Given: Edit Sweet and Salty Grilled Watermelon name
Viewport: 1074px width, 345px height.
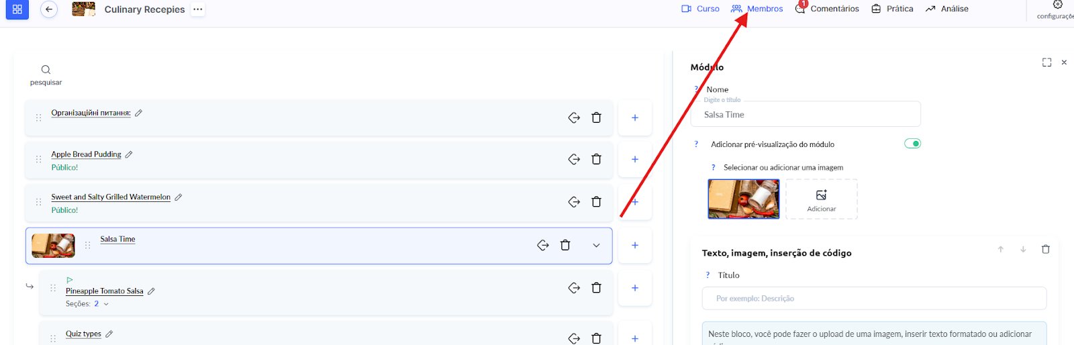Looking at the screenshot, I should 178,197.
